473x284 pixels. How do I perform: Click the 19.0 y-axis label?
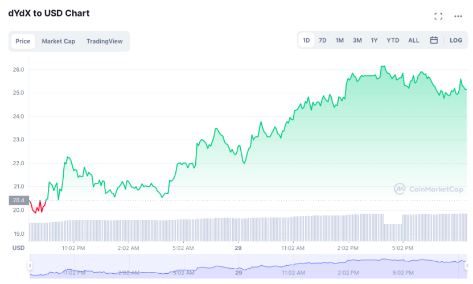coord(19,233)
